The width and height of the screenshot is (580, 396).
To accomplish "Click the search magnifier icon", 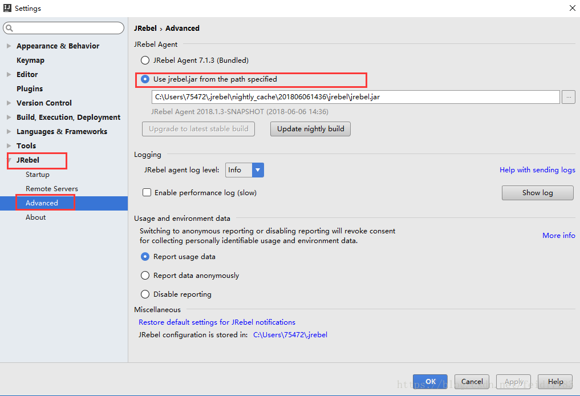I will pyautogui.click(x=9, y=28).
